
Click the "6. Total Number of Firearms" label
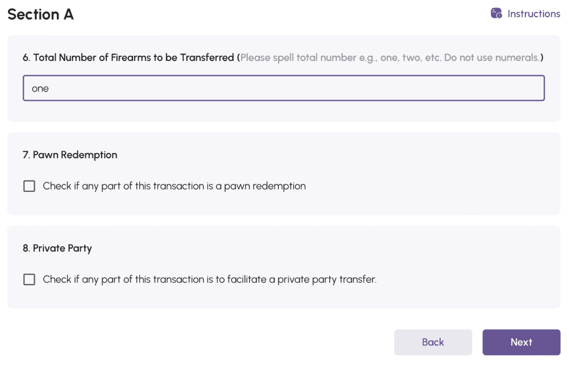(128, 57)
